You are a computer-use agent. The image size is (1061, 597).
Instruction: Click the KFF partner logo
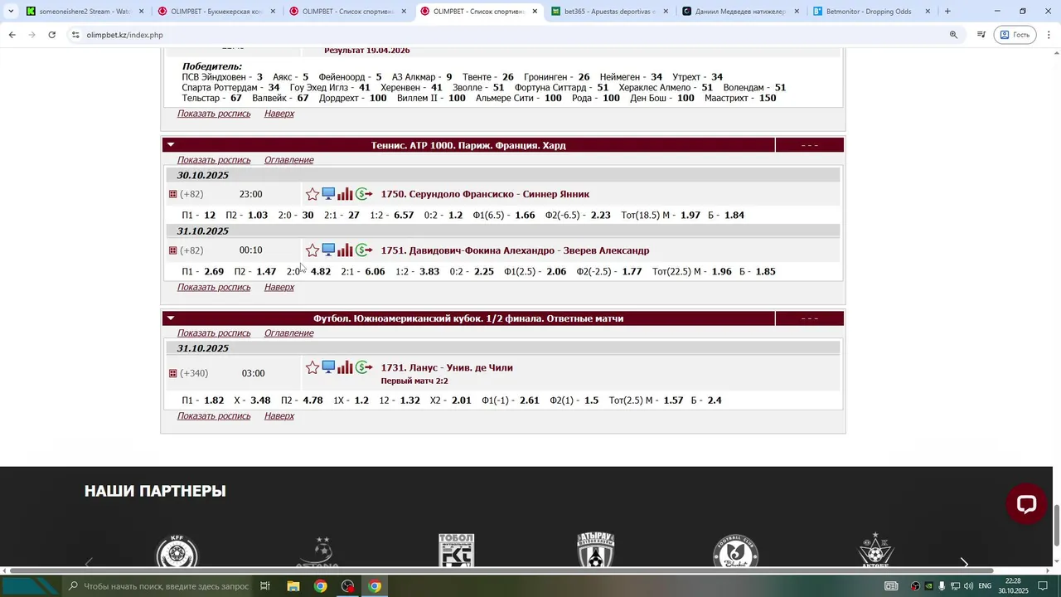(177, 551)
